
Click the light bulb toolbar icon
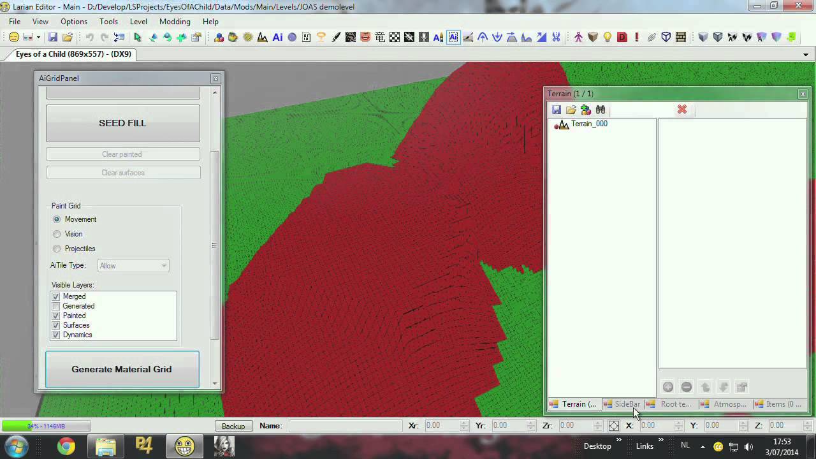pos(608,38)
